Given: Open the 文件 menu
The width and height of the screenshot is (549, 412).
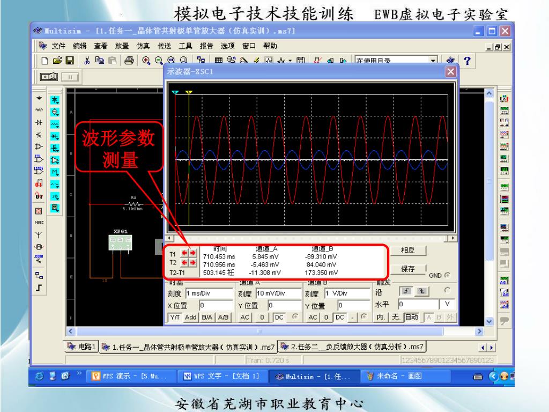Looking at the screenshot, I should tap(58, 46).
